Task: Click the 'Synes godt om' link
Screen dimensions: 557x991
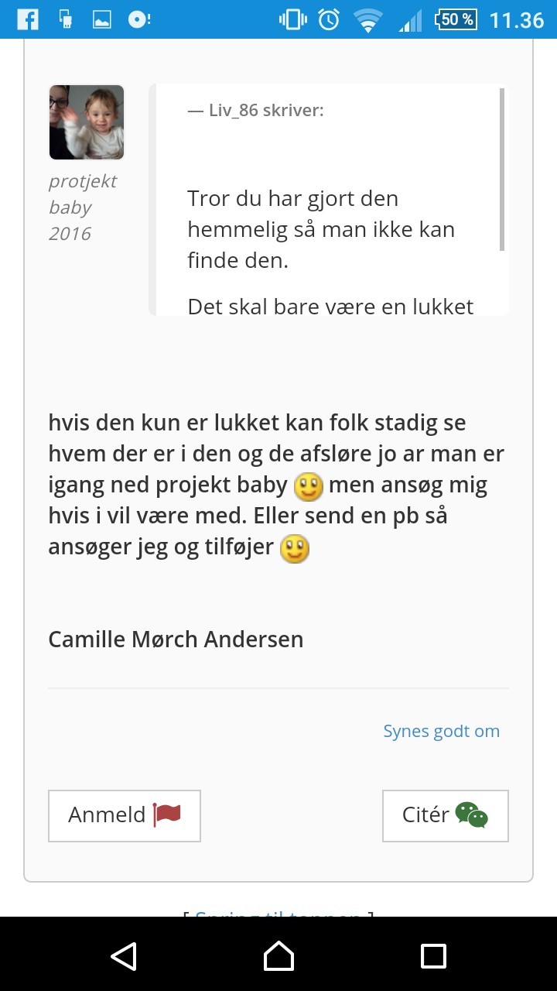Action: click(x=441, y=731)
